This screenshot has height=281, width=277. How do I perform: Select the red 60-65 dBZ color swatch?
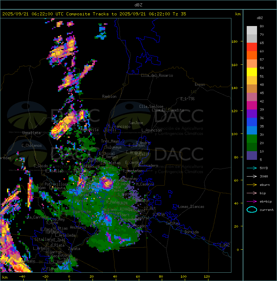[x=252, y=47]
